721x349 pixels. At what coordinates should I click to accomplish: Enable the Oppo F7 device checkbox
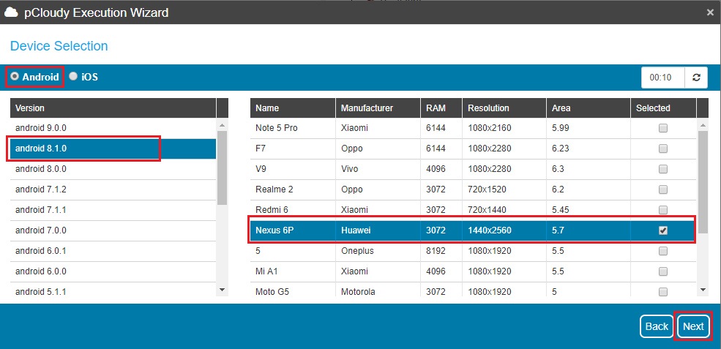pyautogui.click(x=663, y=149)
